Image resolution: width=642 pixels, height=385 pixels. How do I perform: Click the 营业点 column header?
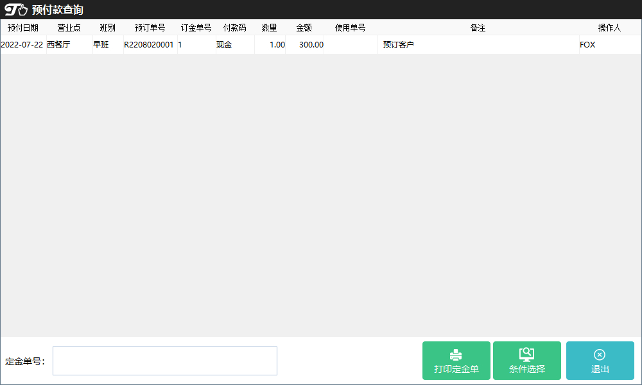click(x=69, y=28)
